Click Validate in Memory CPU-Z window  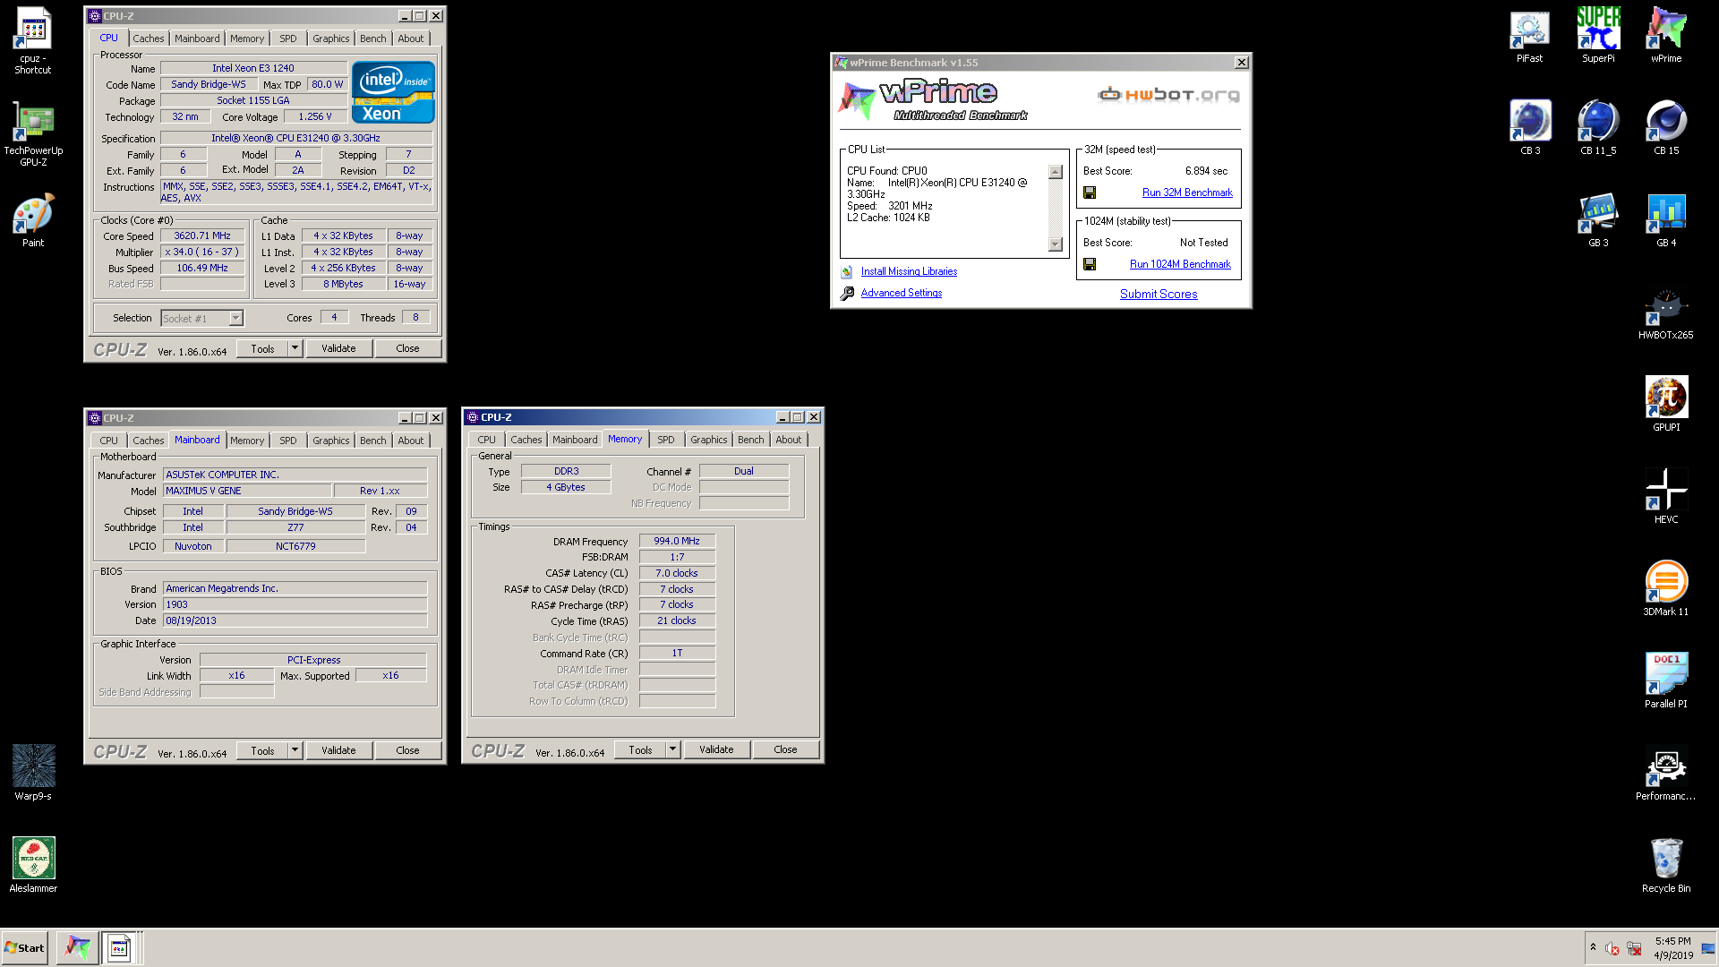(x=716, y=749)
